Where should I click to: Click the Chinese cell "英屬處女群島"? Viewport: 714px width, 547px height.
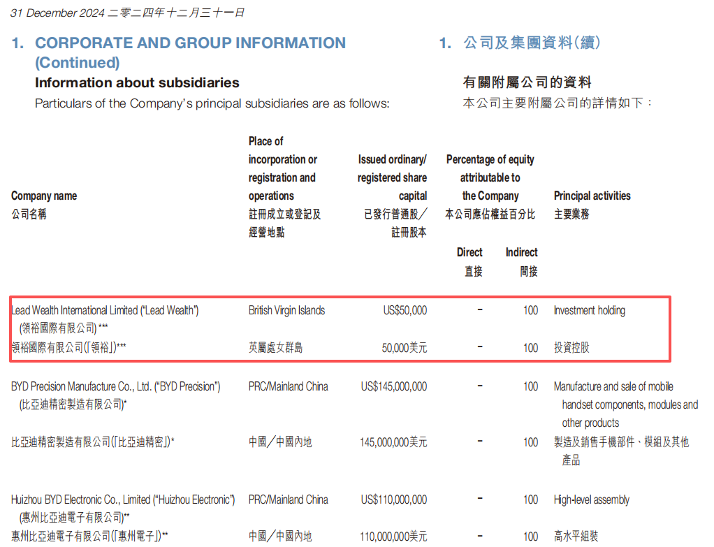[x=275, y=347]
